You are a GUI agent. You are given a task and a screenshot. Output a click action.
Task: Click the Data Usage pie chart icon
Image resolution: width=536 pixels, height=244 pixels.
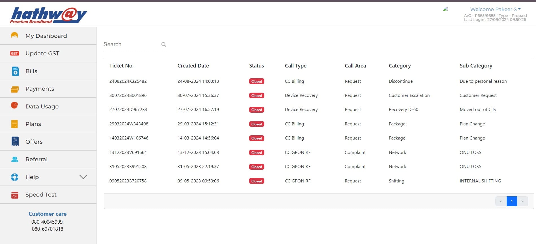coord(14,106)
